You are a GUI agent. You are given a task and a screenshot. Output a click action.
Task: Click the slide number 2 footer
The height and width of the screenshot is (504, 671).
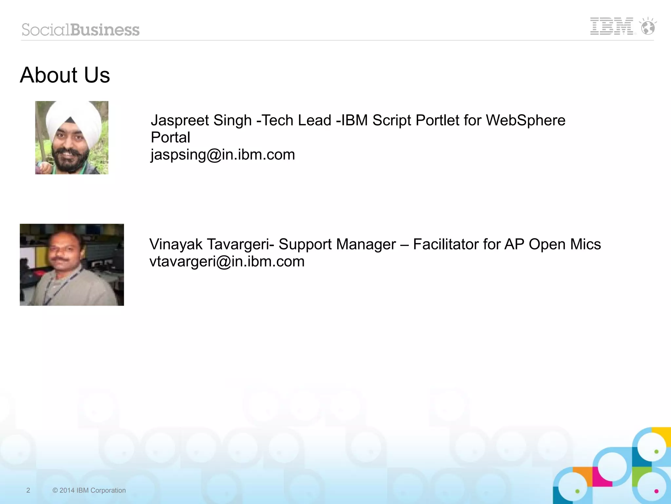pyautogui.click(x=28, y=490)
